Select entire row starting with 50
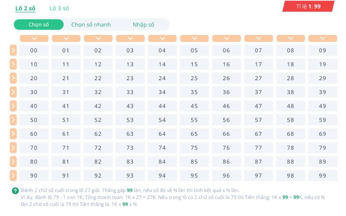The image size is (346, 216). pyautogui.click(x=13, y=120)
